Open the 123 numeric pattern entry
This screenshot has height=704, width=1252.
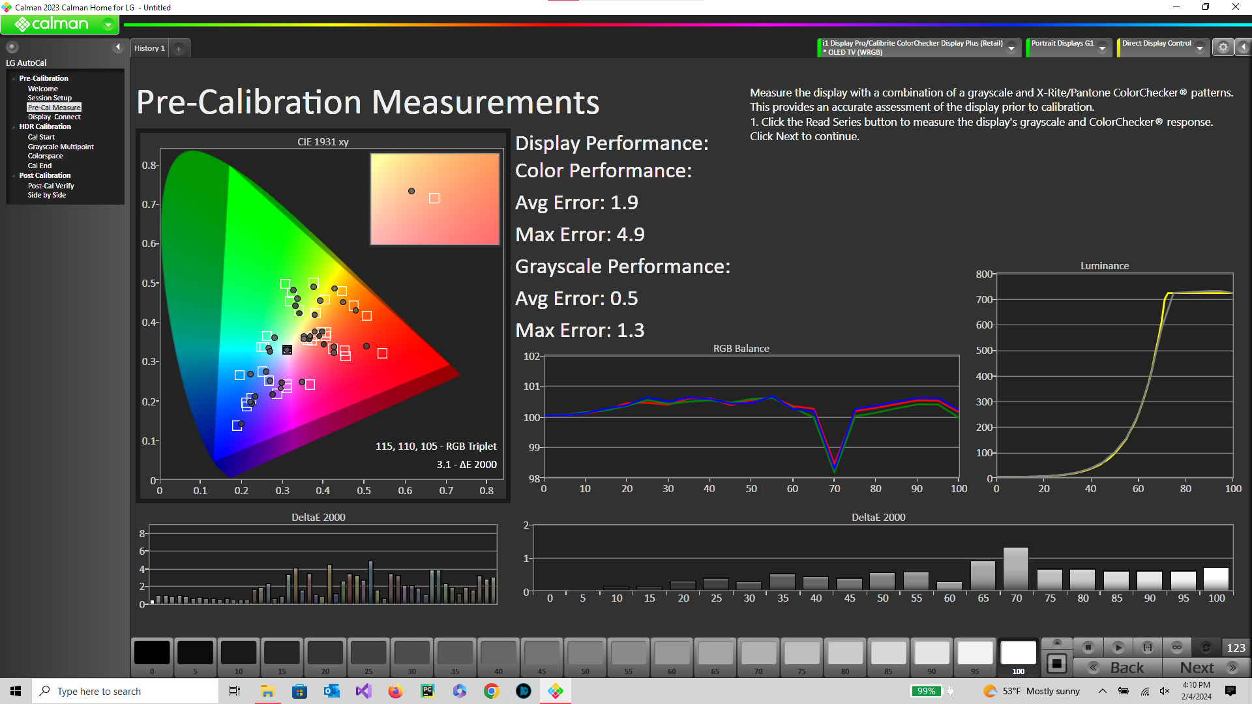coord(1236,647)
